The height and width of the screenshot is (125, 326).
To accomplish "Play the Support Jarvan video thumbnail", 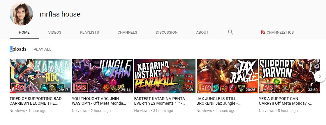I will pyautogui.click(x=289, y=76).
